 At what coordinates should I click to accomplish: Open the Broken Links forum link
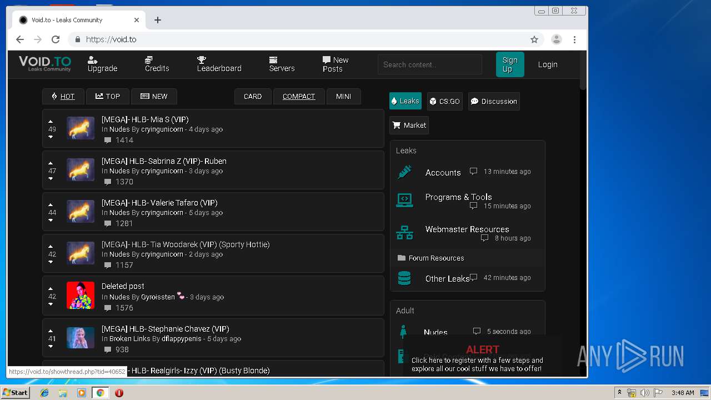pos(130,338)
